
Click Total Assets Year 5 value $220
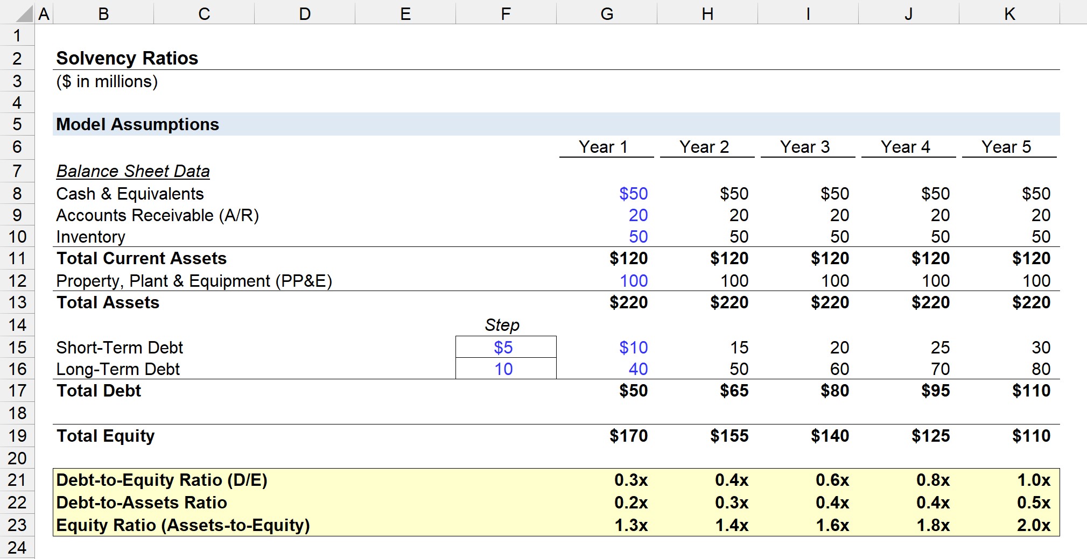[1031, 302]
